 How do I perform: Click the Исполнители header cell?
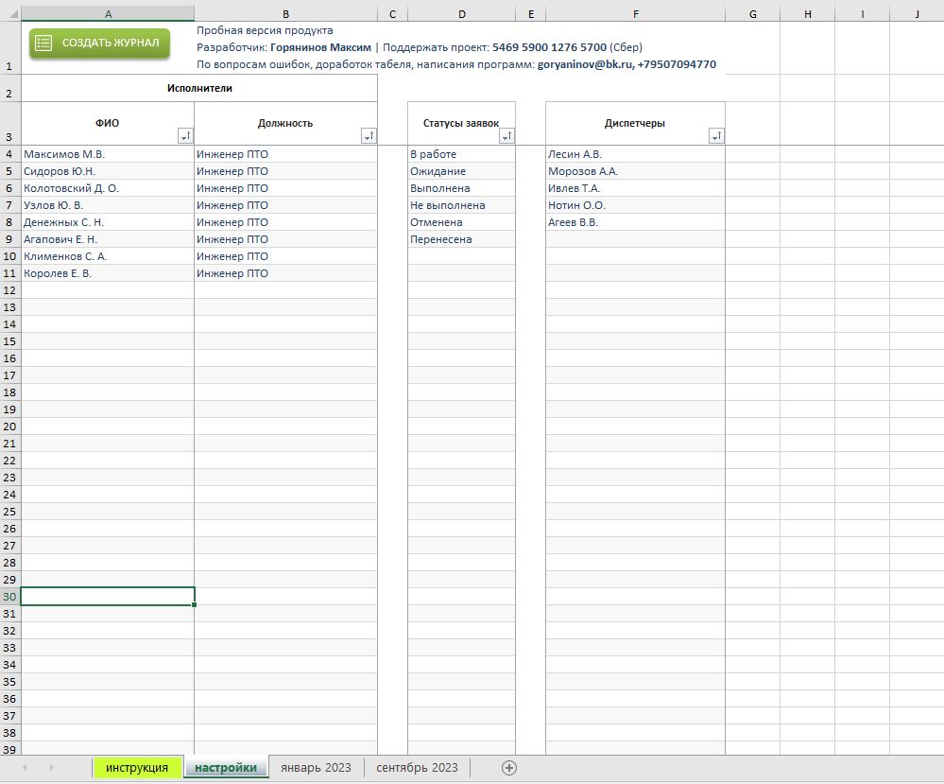[x=199, y=89]
